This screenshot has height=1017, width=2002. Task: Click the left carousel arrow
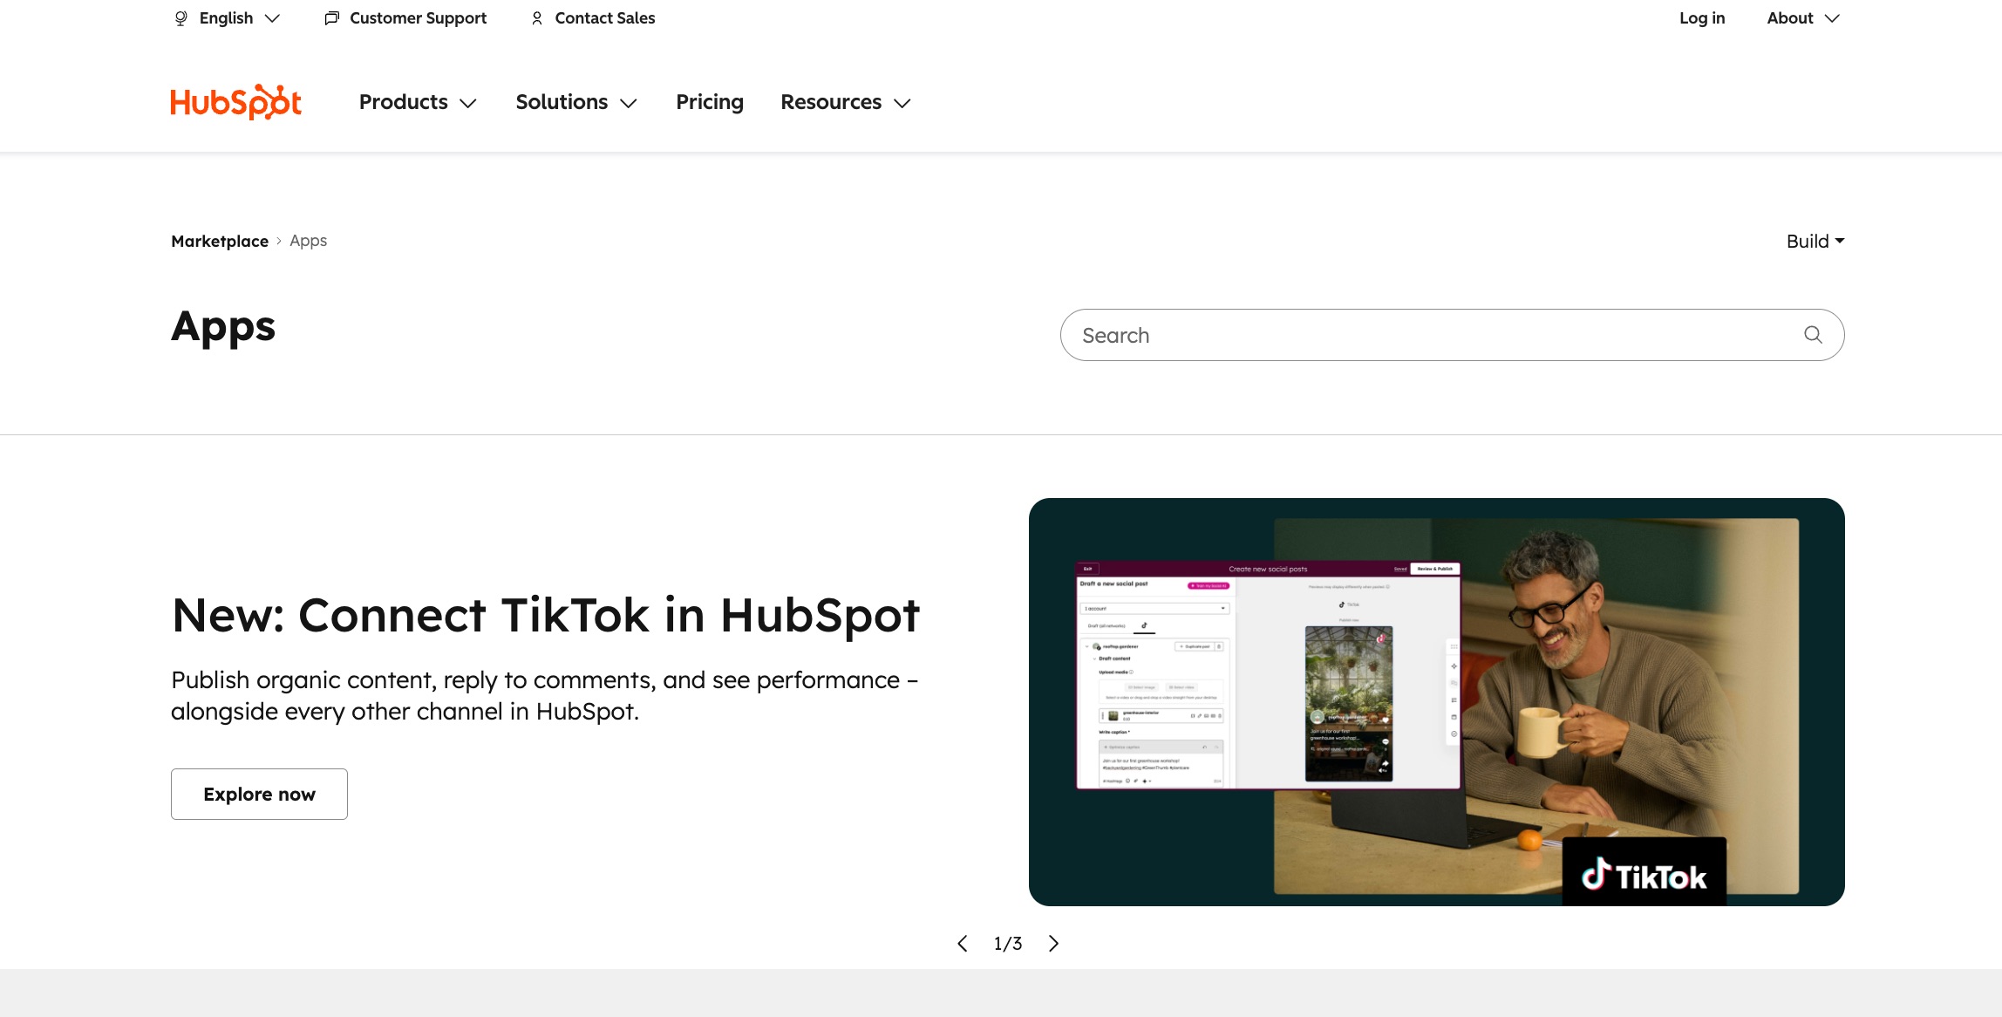[962, 944]
